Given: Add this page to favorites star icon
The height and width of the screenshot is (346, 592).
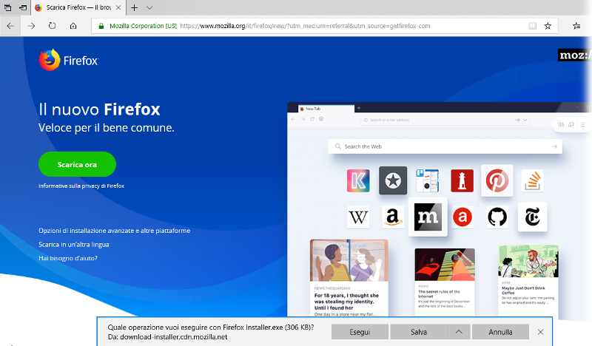Looking at the screenshot, I should coord(548,26).
